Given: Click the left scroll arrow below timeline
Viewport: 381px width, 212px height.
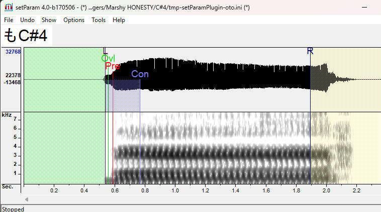Looking at the screenshot, I should click(x=27, y=199).
